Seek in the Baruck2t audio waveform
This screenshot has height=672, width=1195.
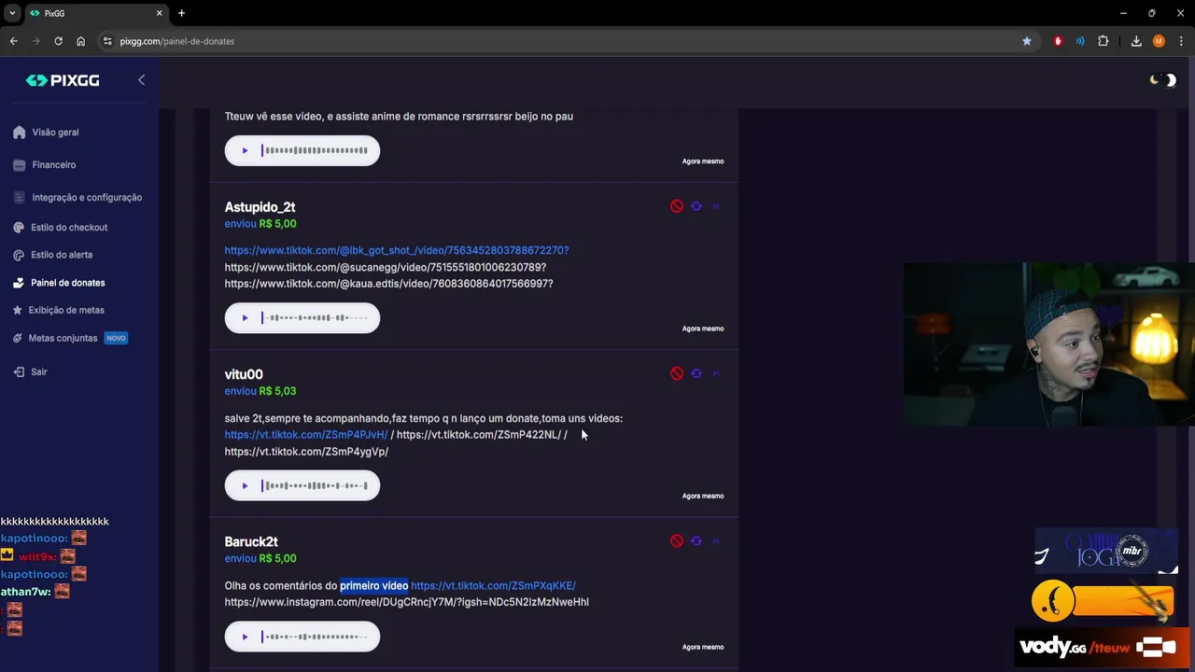pyautogui.click(x=315, y=637)
